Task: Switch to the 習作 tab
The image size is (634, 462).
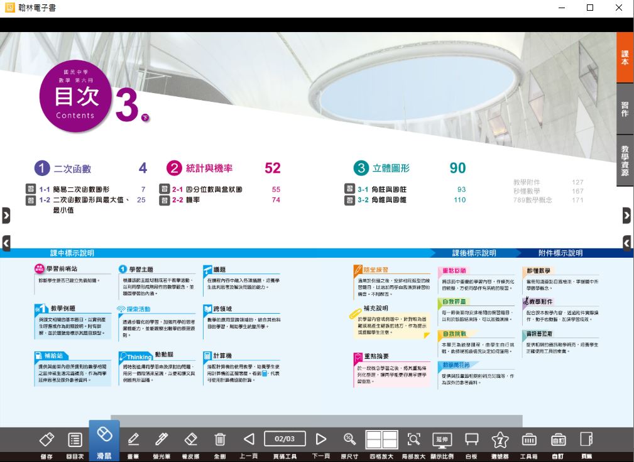Action: coord(625,109)
